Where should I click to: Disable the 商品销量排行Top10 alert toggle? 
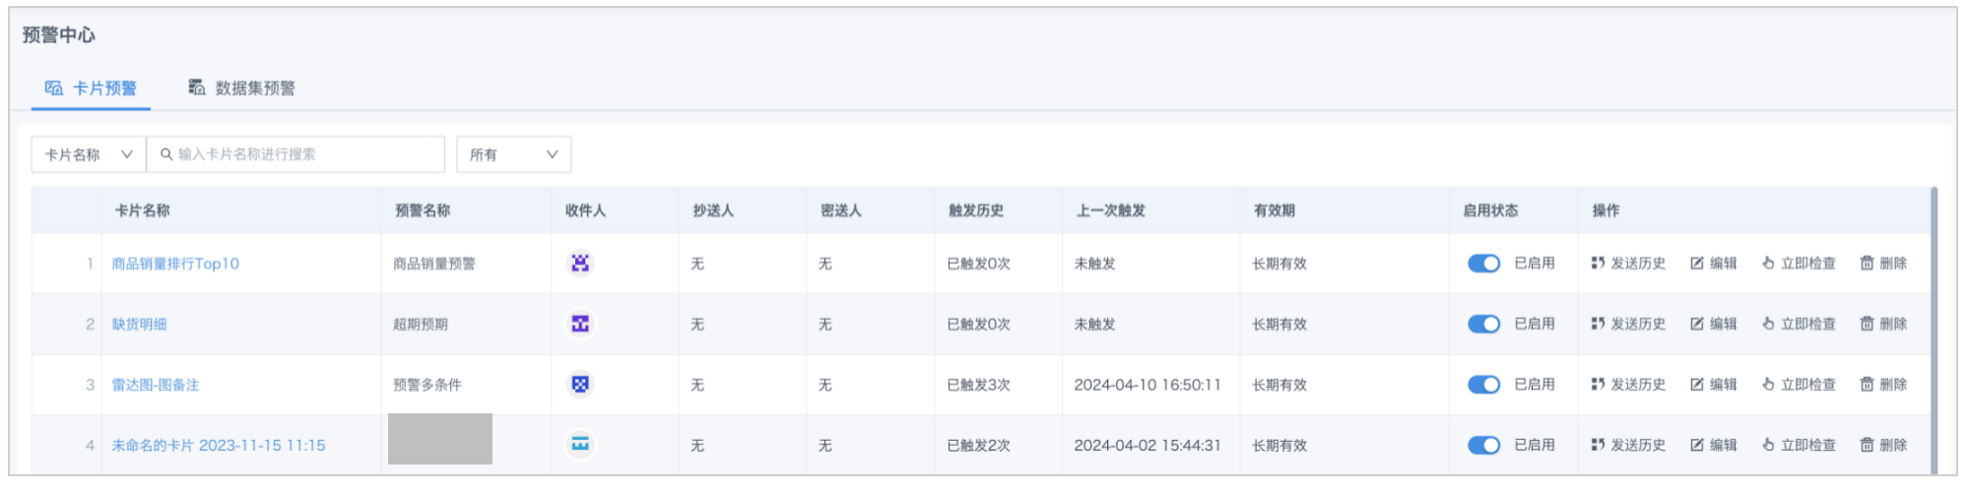1483,264
